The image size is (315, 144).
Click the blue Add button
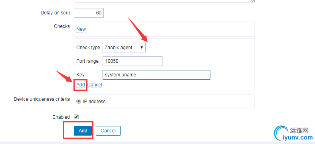tap(83, 131)
